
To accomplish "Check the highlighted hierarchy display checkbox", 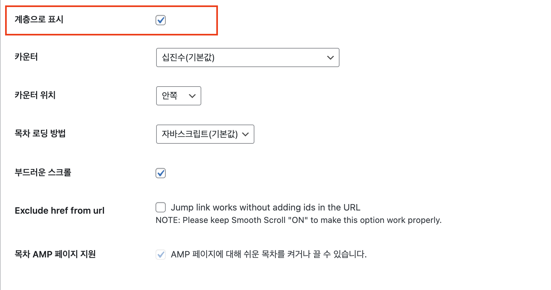I will tap(161, 20).
